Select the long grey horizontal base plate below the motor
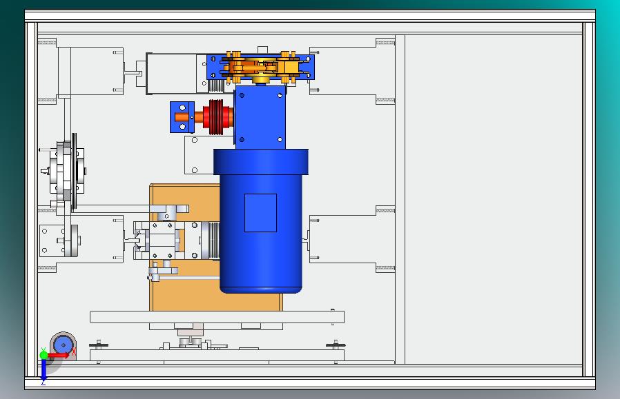 217,317
